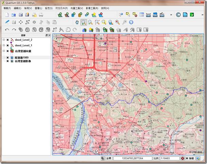This screenshot has height=164, width=207.
Task: Create a new shapefile layer
Action: coord(94,15)
